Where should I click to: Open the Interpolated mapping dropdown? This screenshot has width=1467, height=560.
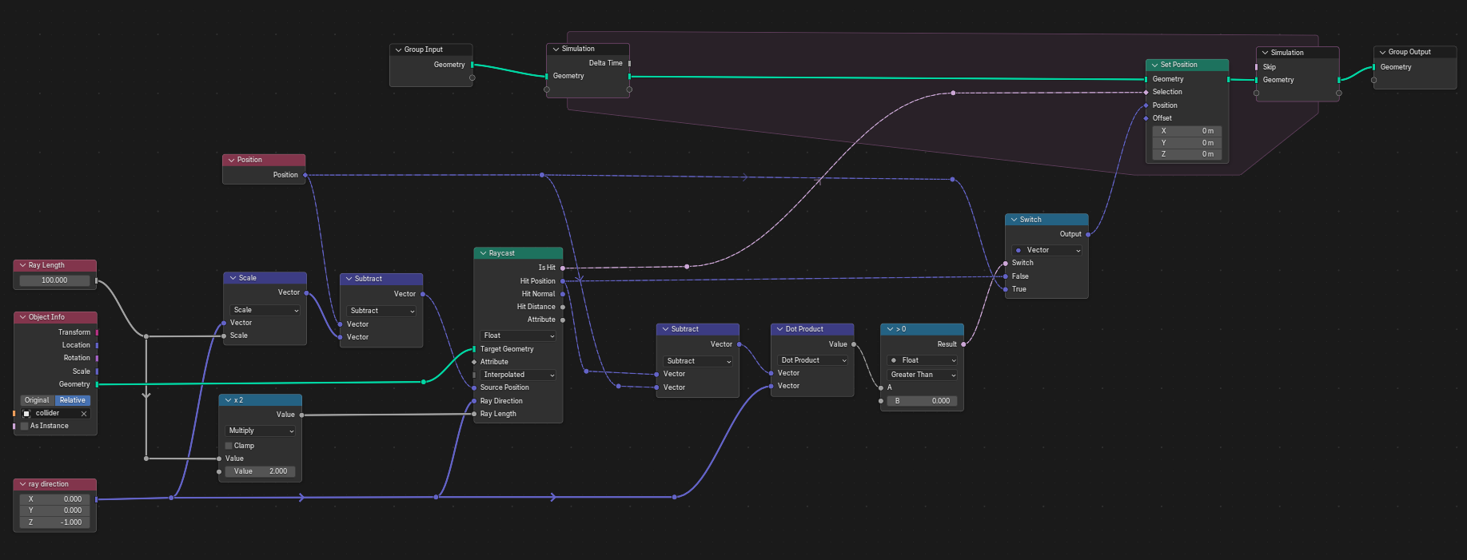pos(518,375)
